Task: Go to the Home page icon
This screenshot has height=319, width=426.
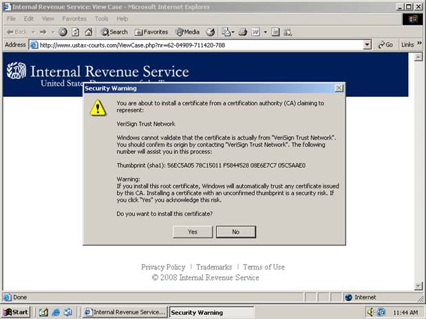Action: tap(88, 32)
